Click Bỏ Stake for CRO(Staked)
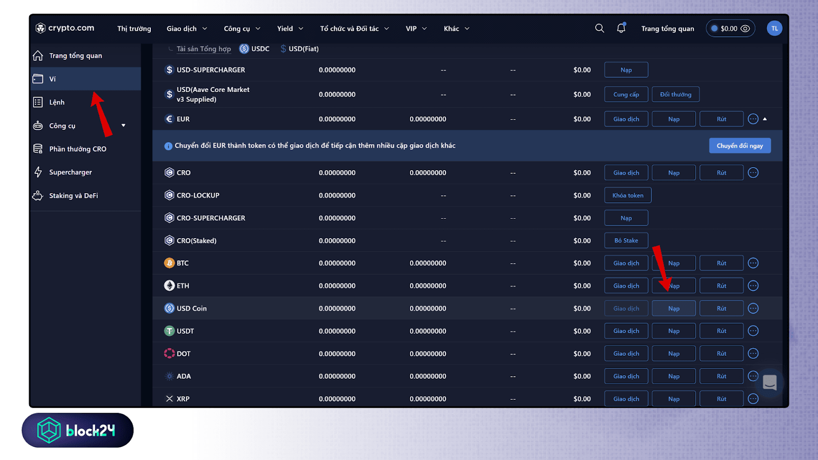Image resolution: width=818 pixels, height=460 pixels. point(626,240)
